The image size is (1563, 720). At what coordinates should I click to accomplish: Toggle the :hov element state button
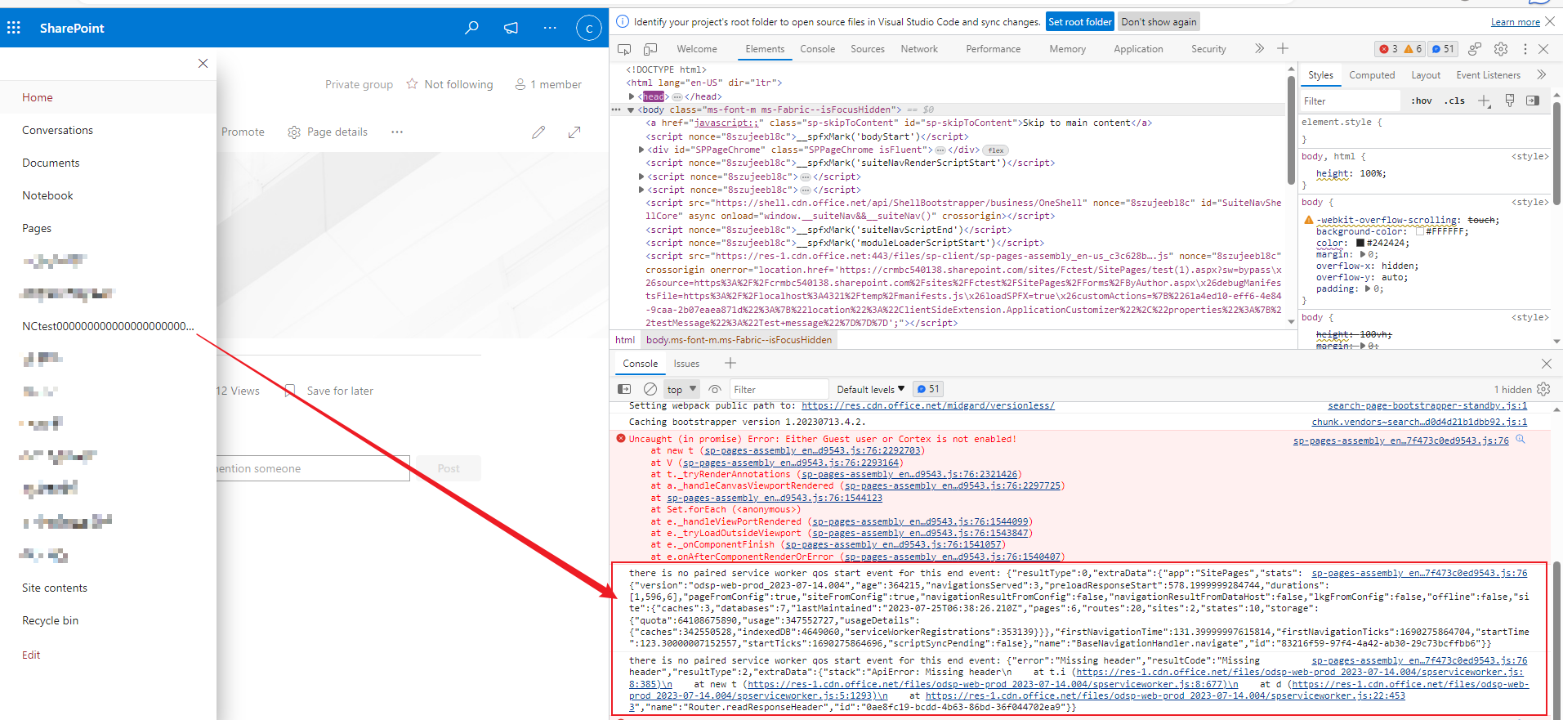click(1422, 101)
